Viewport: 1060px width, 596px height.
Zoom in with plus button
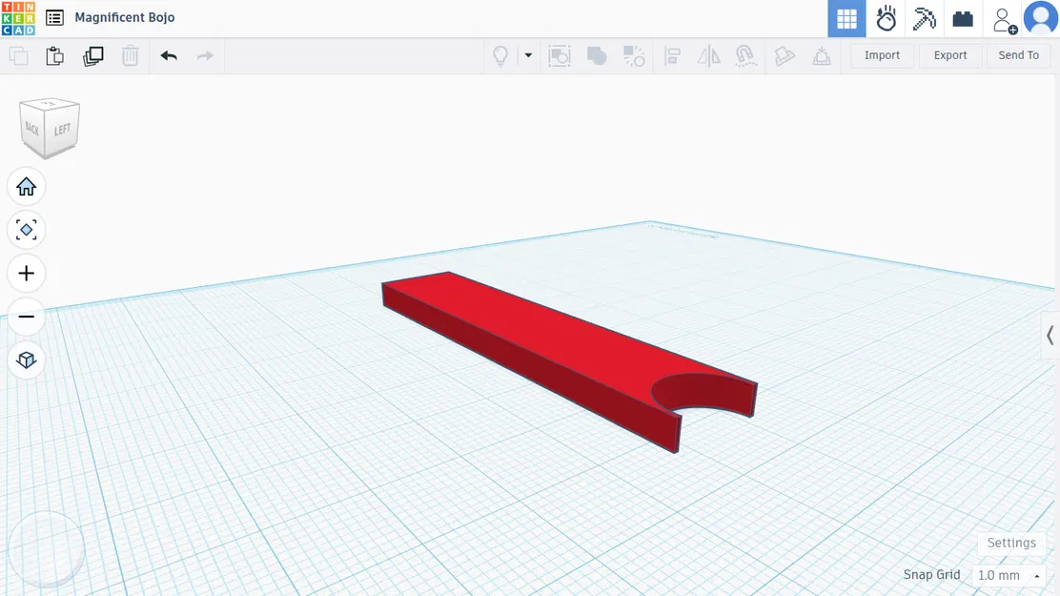pos(27,274)
